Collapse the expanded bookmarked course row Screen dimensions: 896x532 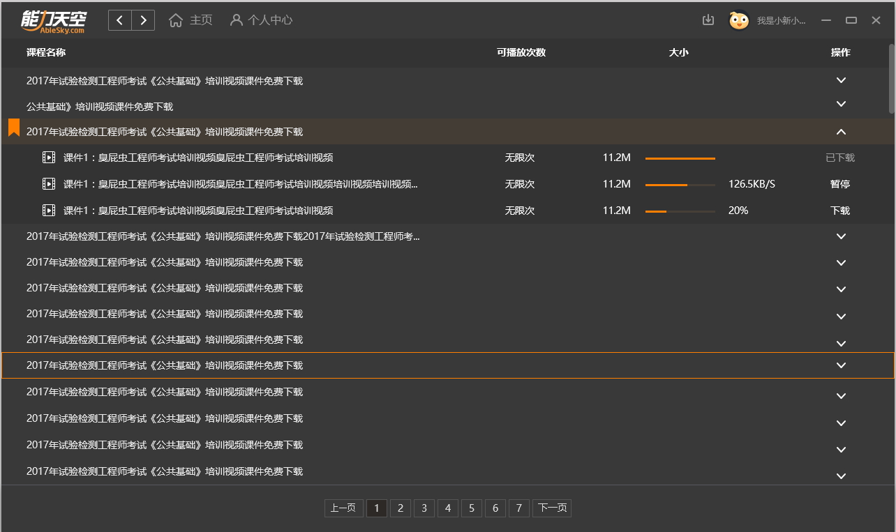pos(841,132)
